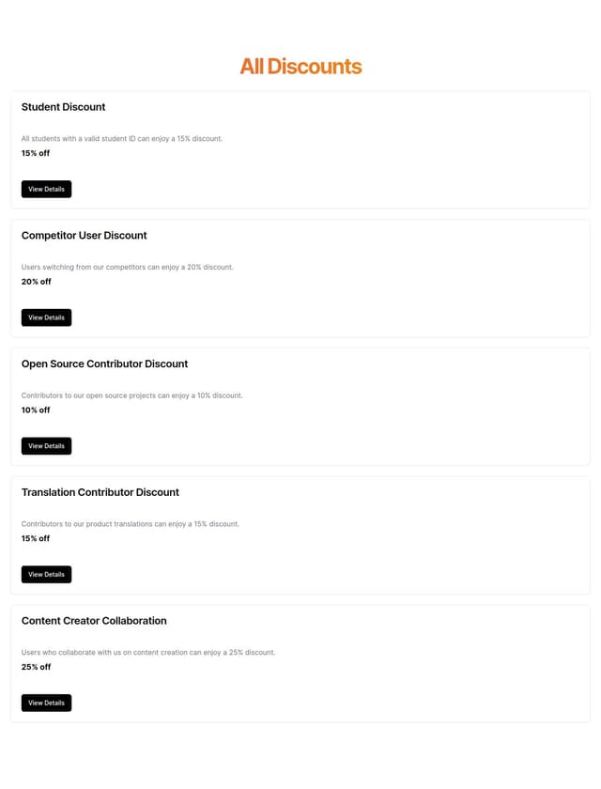Click the All Discounts page heading
The height and width of the screenshot is (789, 601).
300,67
